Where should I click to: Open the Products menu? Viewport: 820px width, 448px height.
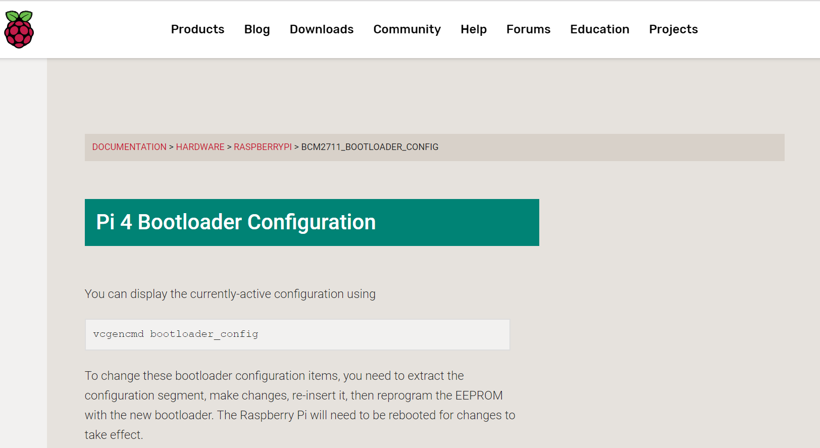pos(197,29)
